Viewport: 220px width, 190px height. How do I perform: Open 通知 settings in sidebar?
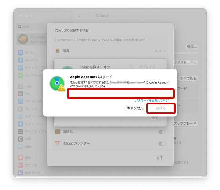click(25, 157)
